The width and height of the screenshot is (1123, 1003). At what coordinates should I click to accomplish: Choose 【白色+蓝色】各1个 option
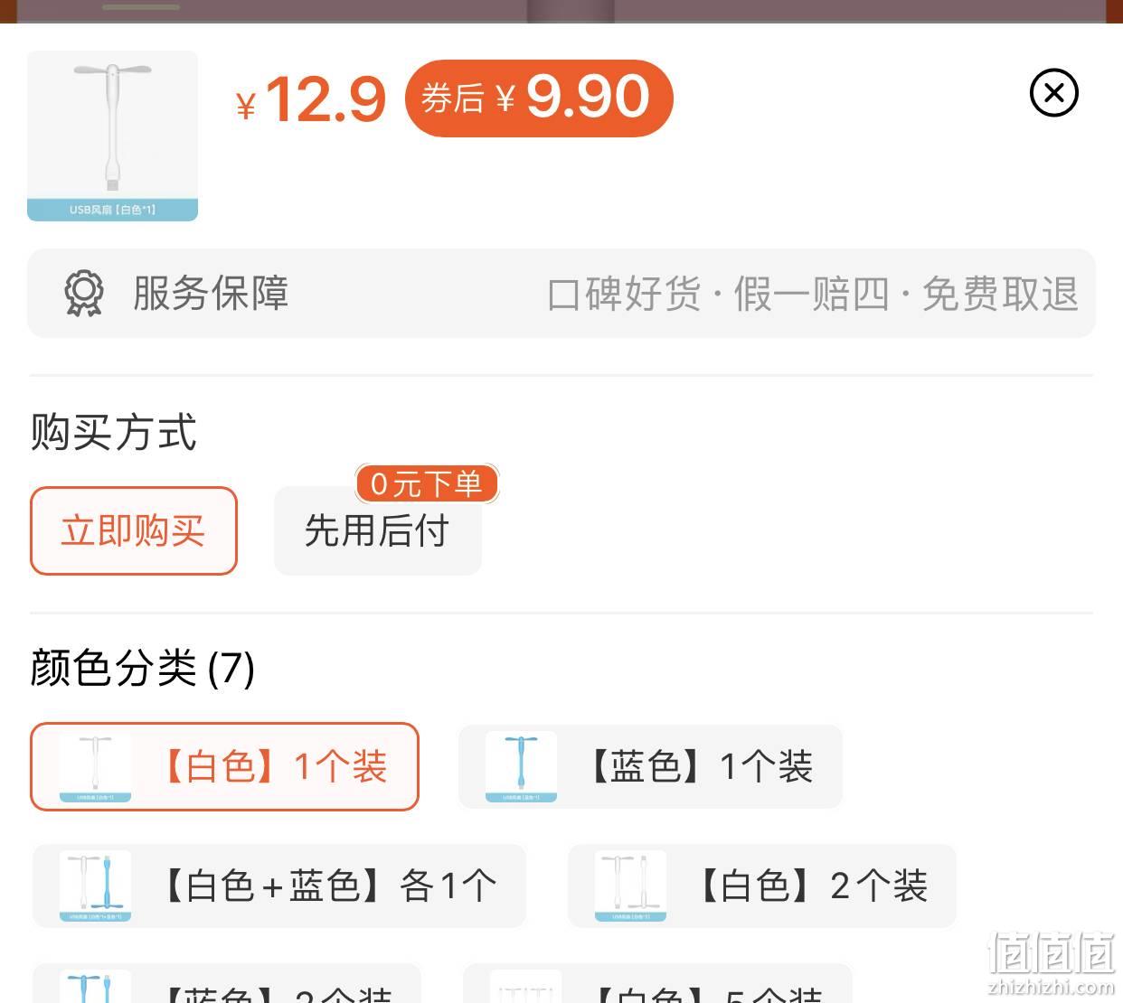click(278, 886)
